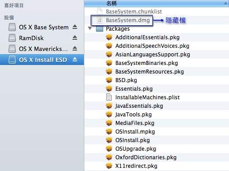The image size is (229, 171).
Task: Select X11redirect.pkg file name
Action: 136,166
